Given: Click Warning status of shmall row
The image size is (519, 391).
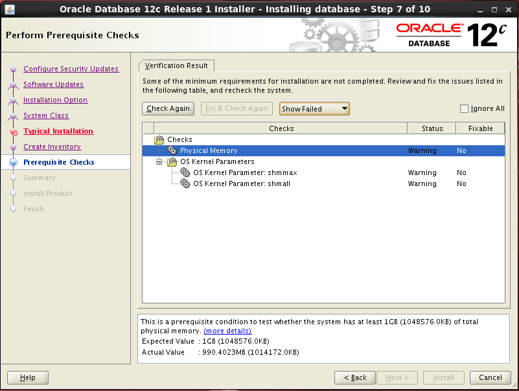Looking at the screenshot, I should 422,184.
